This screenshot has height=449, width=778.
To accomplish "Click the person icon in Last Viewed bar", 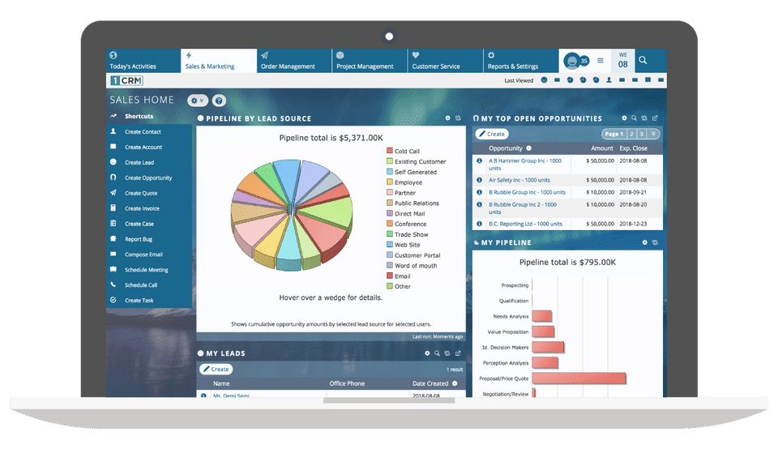I will coord(609,80).
